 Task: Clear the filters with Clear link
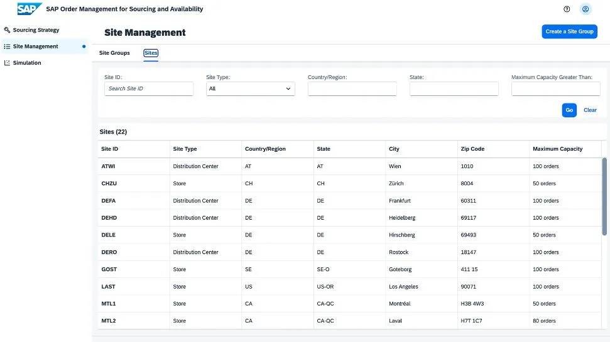[x=590, y=110]
